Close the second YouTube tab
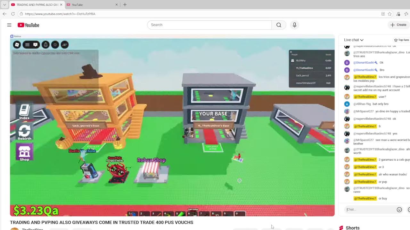410x230 pixels. click(x=117, y=5)
